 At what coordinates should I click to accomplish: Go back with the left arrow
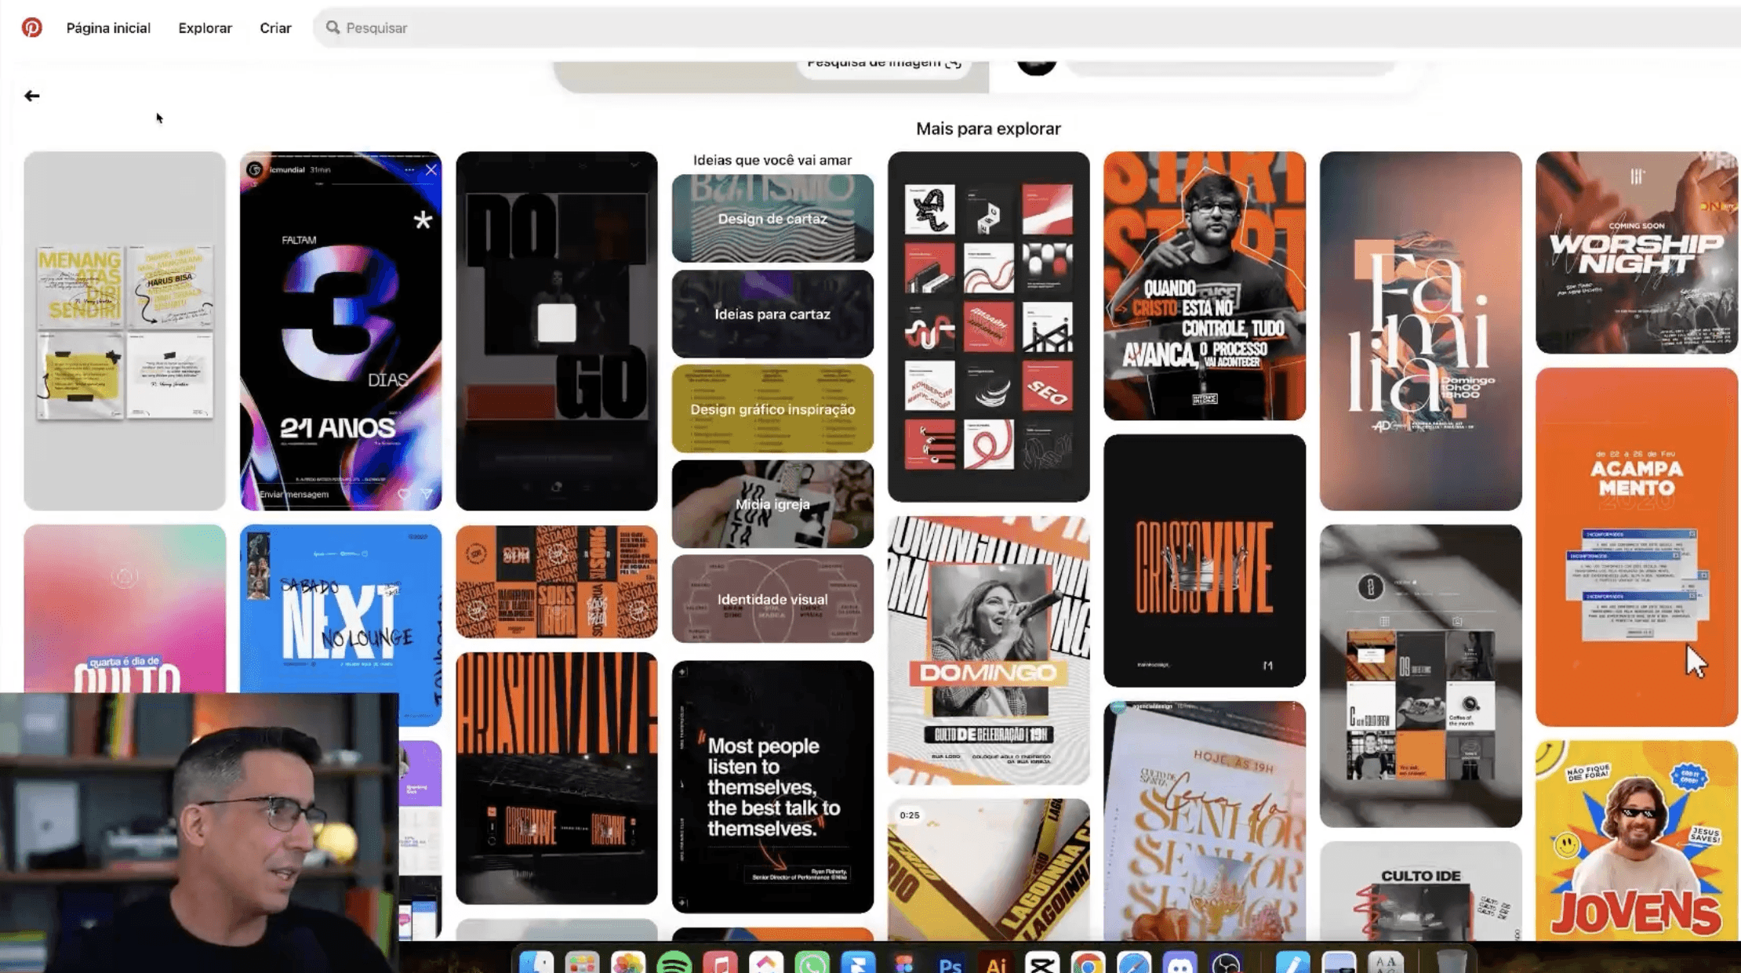click(x=31, y=96)
